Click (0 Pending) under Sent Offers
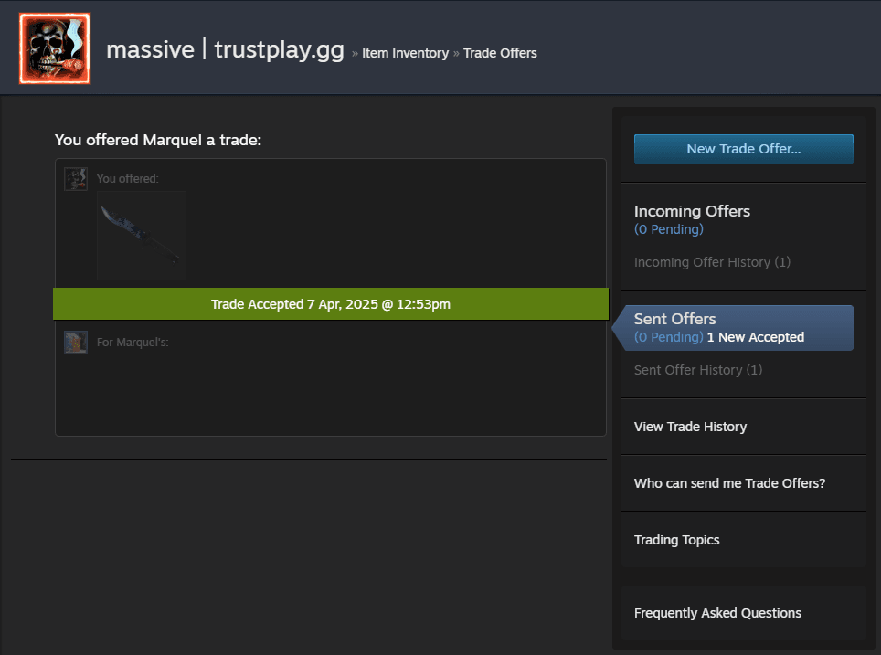This screenshot has height=655, width=881. point(668,337)
